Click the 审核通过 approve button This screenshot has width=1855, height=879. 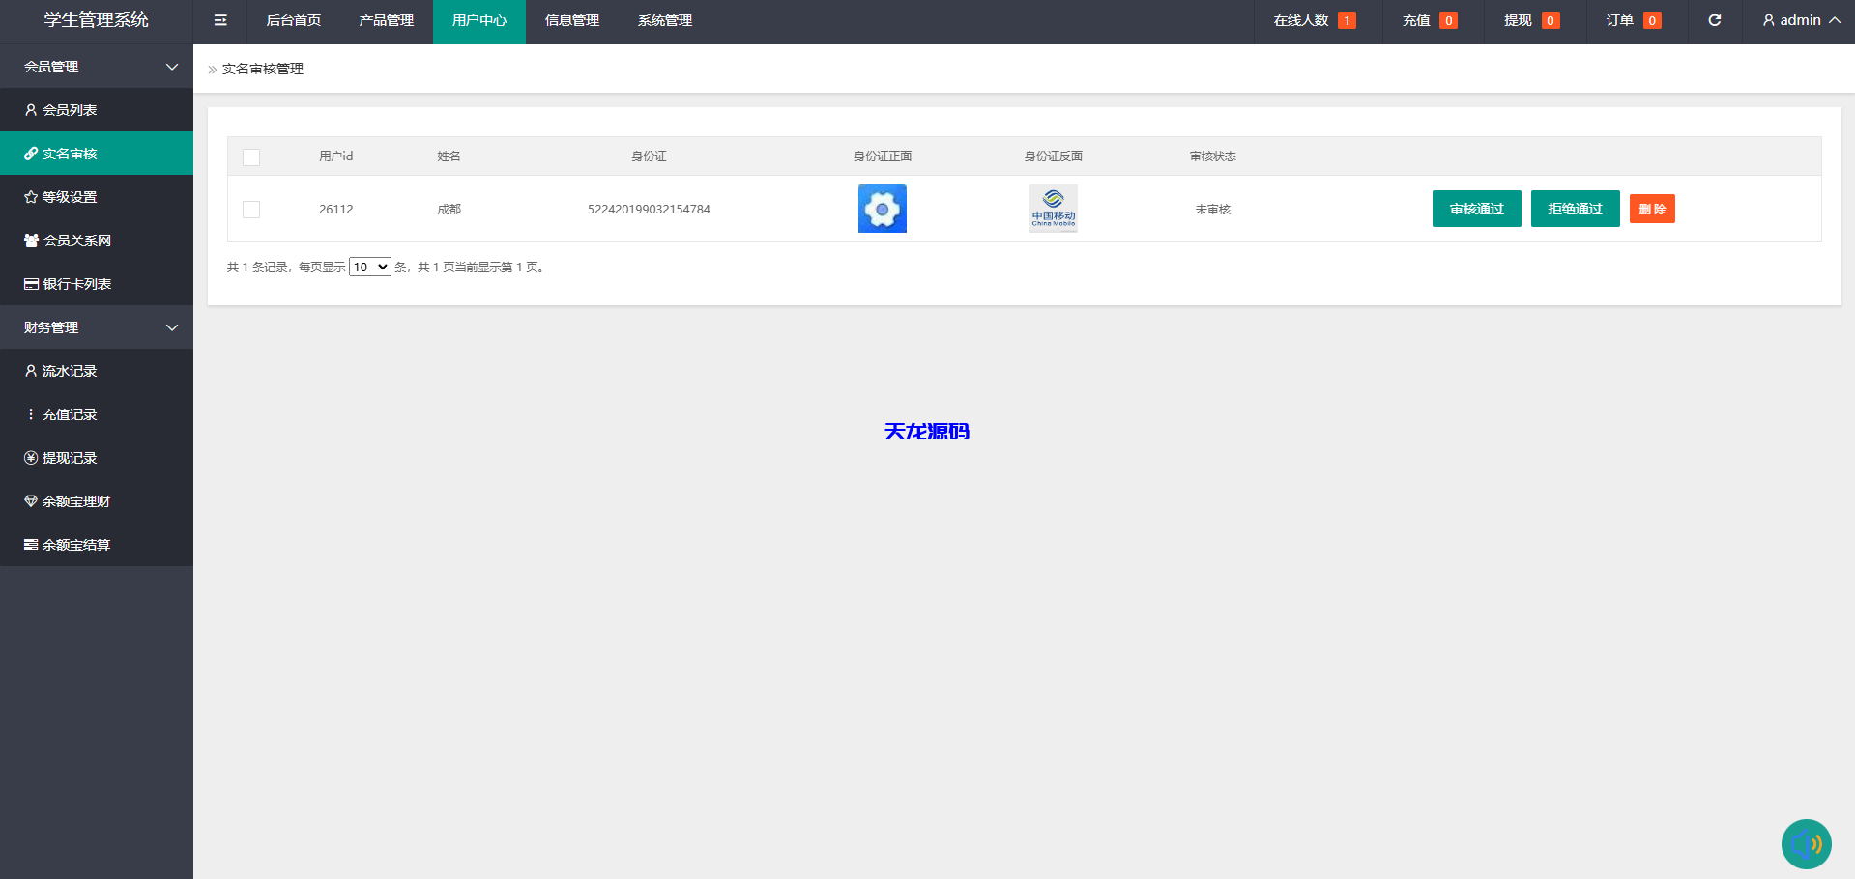click(x=1476, y=209)
